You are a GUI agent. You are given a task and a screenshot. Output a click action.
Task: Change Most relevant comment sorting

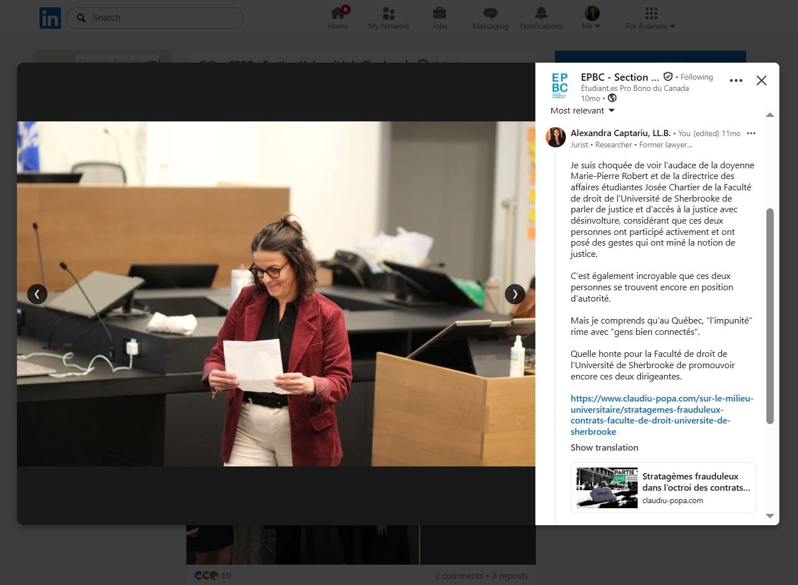tap(582, 111)
